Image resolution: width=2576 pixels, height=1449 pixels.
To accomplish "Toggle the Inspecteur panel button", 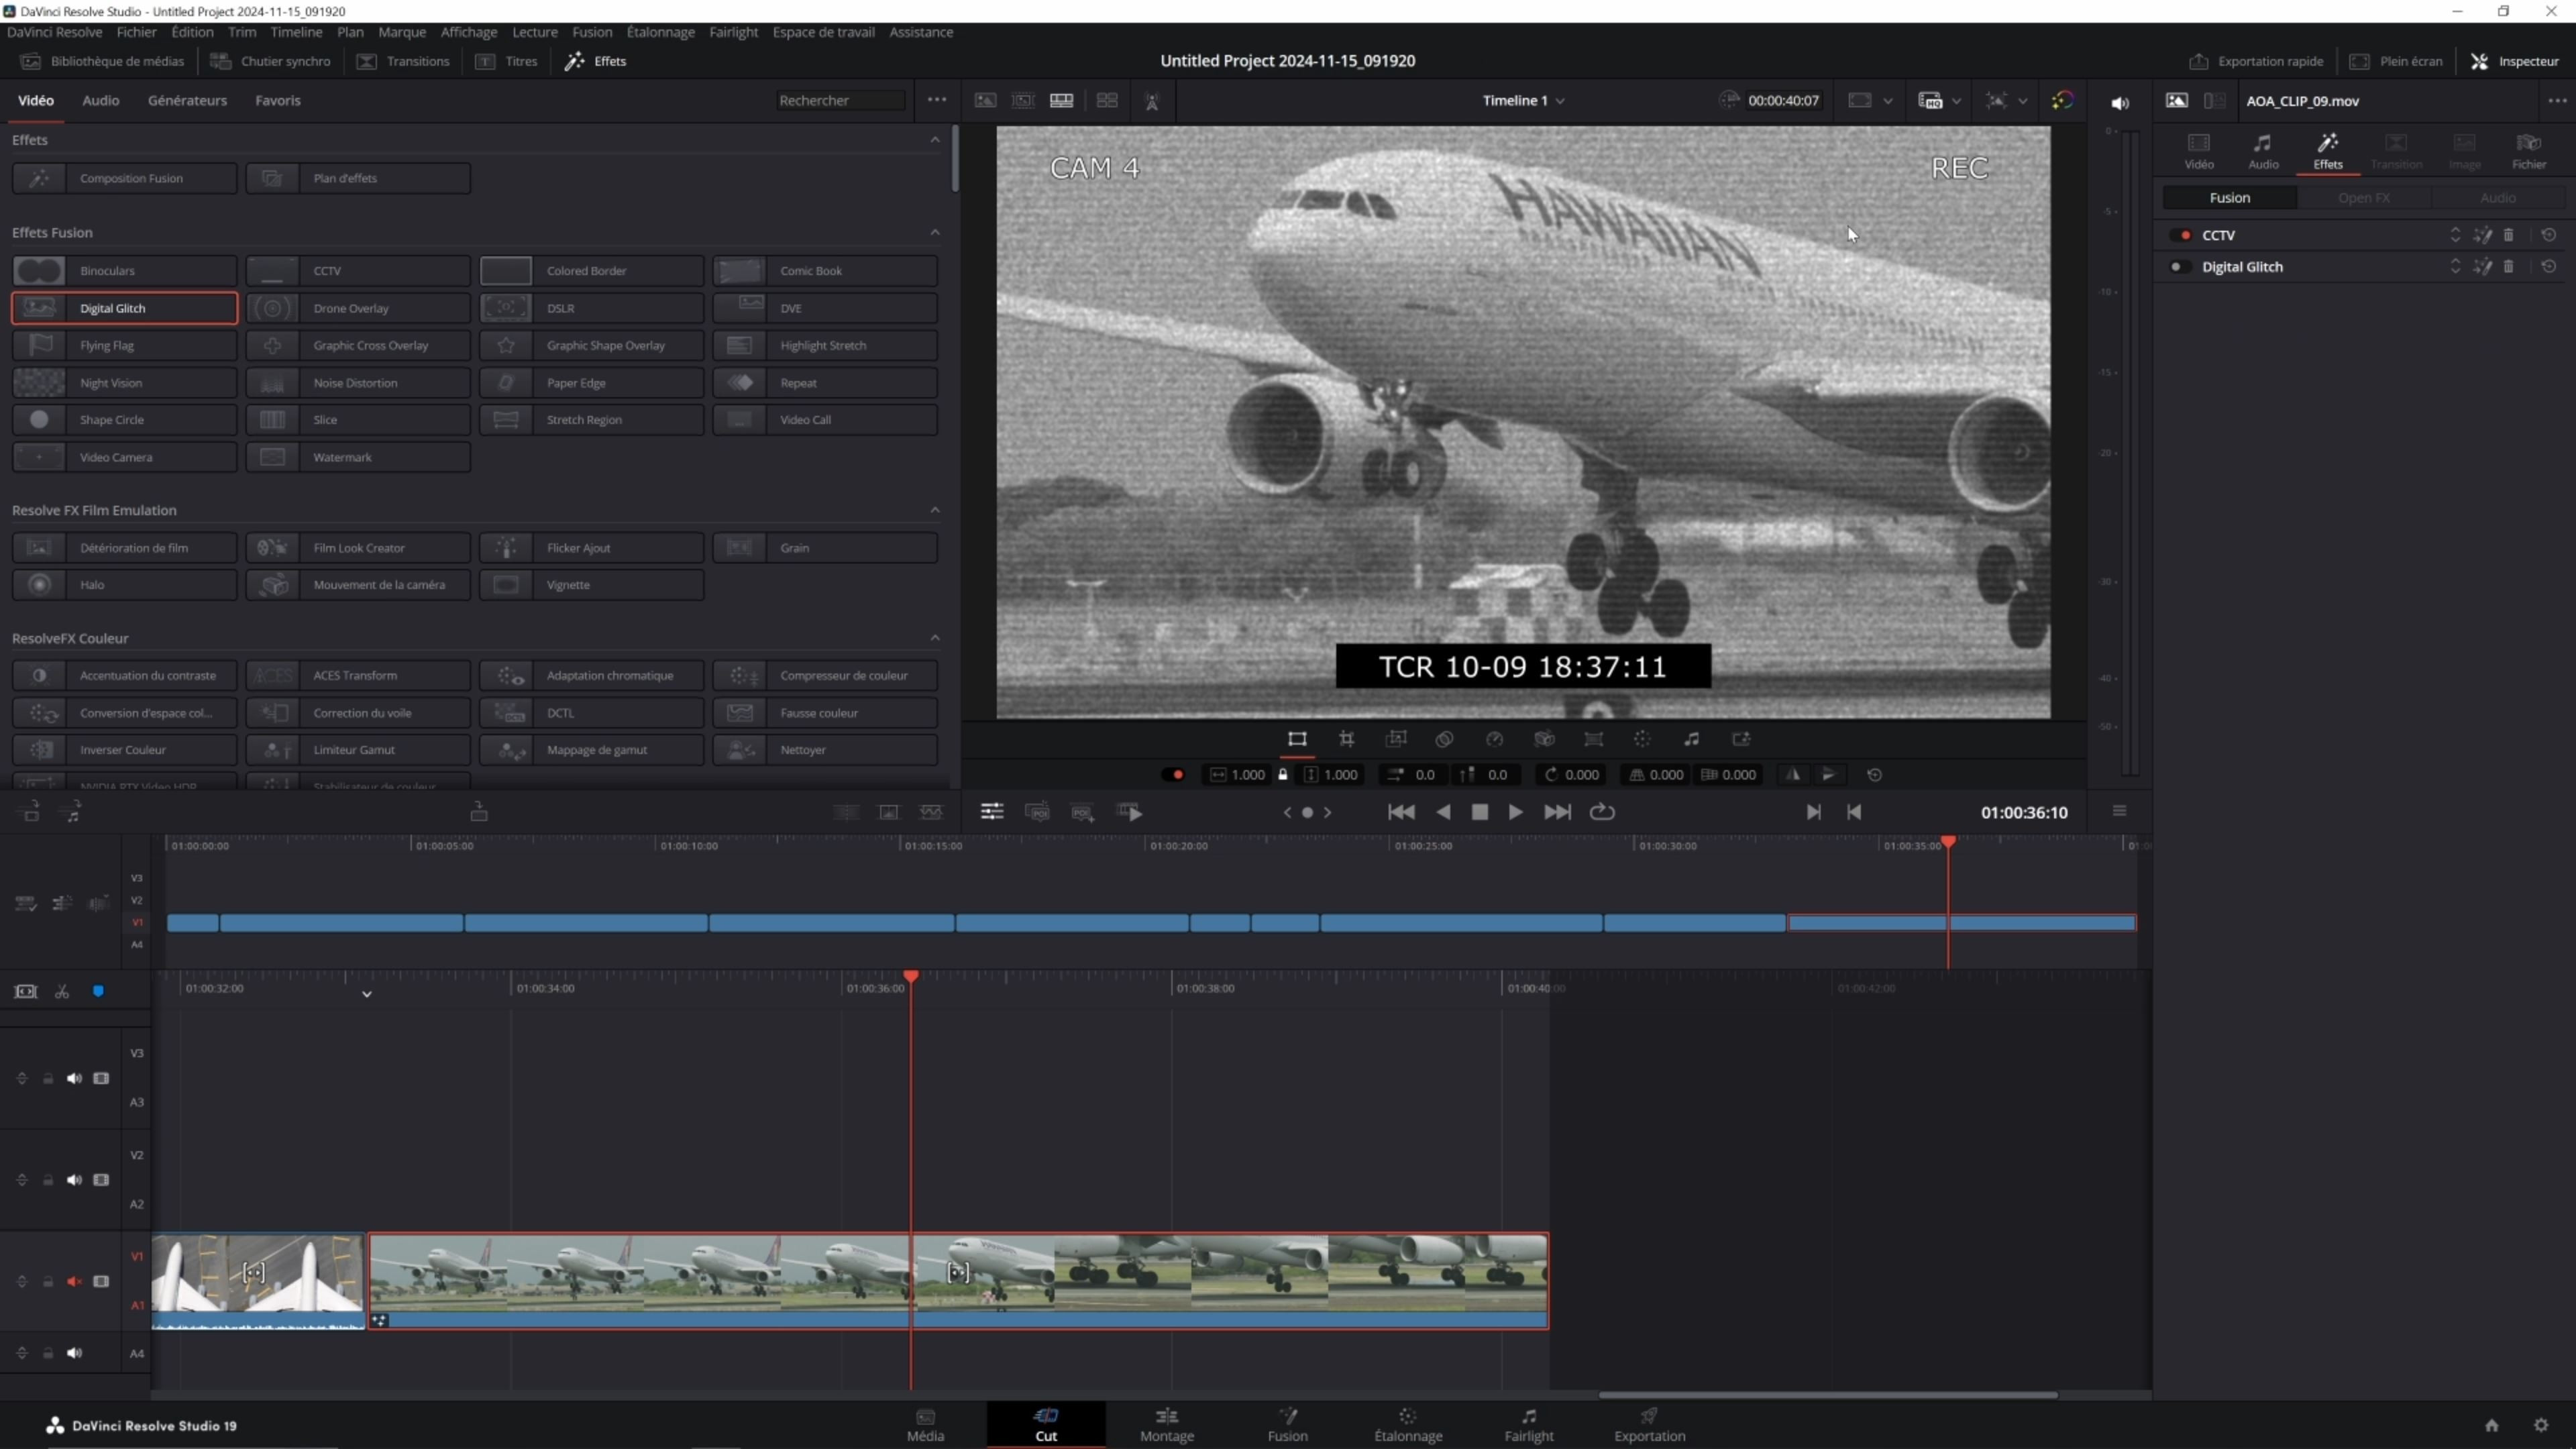I will [2515, 61].
